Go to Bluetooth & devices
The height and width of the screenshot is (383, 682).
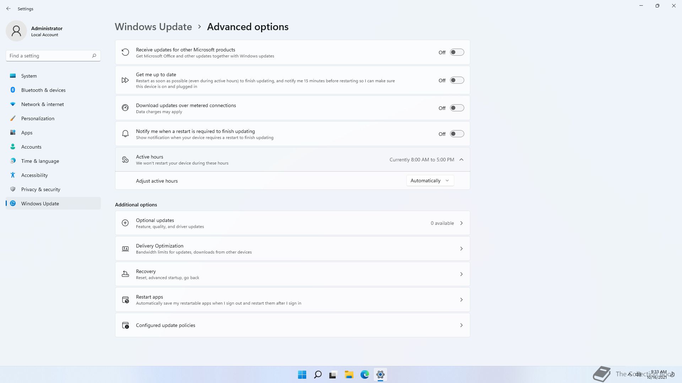pos(53,90)
